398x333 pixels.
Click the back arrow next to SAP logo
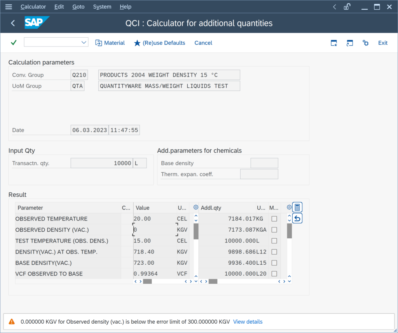click(x=13, y=23)
